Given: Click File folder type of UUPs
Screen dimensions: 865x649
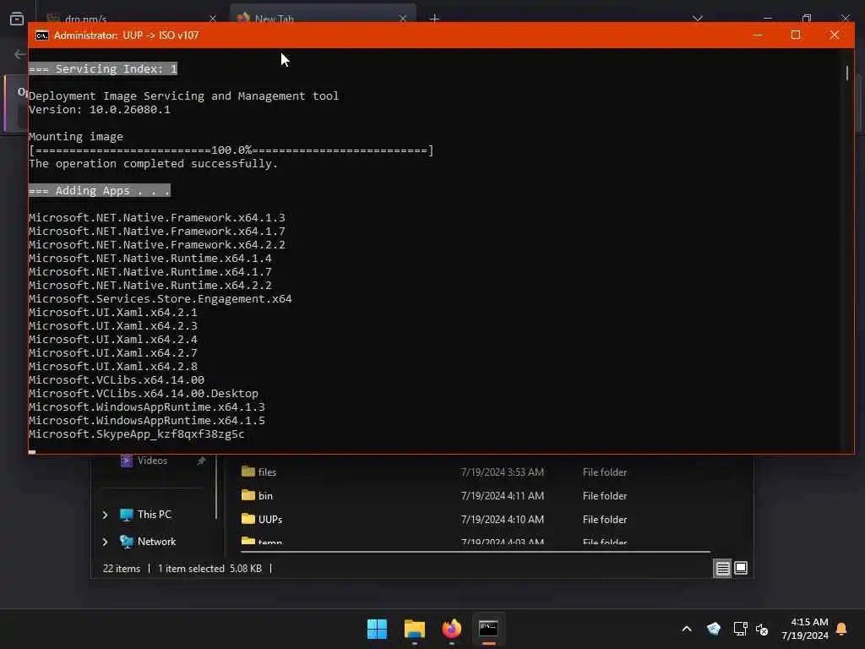Looking at the screenshot, I should 605,520.
